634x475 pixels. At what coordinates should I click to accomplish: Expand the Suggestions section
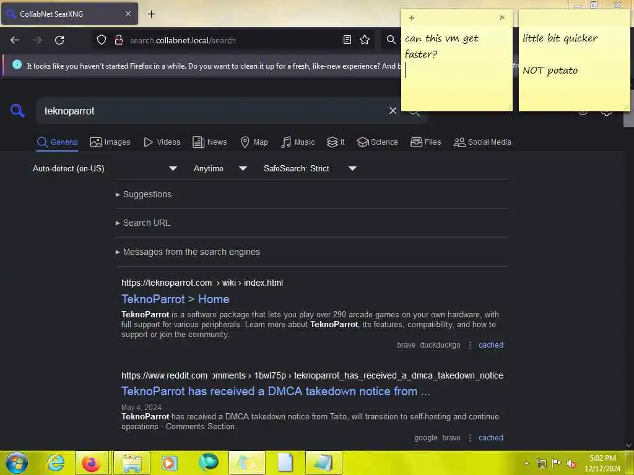144,194
